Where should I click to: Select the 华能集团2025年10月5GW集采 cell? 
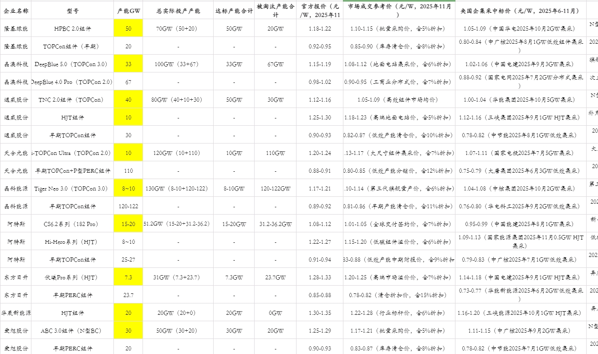(x=520, y=99)
